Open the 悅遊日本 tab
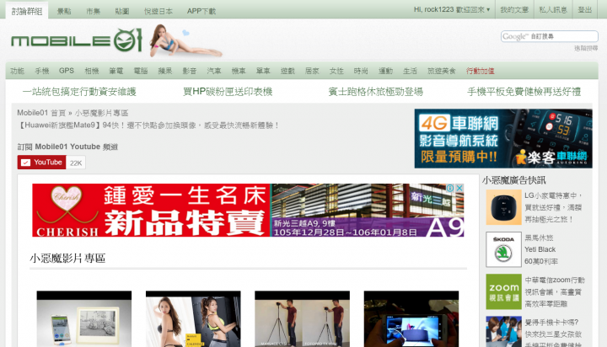The width and height of the screenshot is (607, 347). [x=158, y=11]
